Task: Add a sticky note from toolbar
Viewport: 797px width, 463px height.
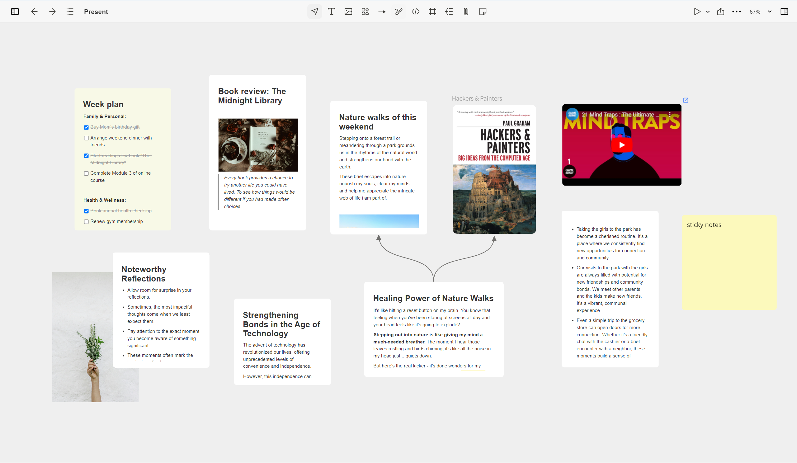Action: pyautogui.click(x=483, y=12)
